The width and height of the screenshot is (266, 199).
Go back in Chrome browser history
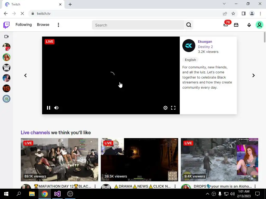(6, 13)
